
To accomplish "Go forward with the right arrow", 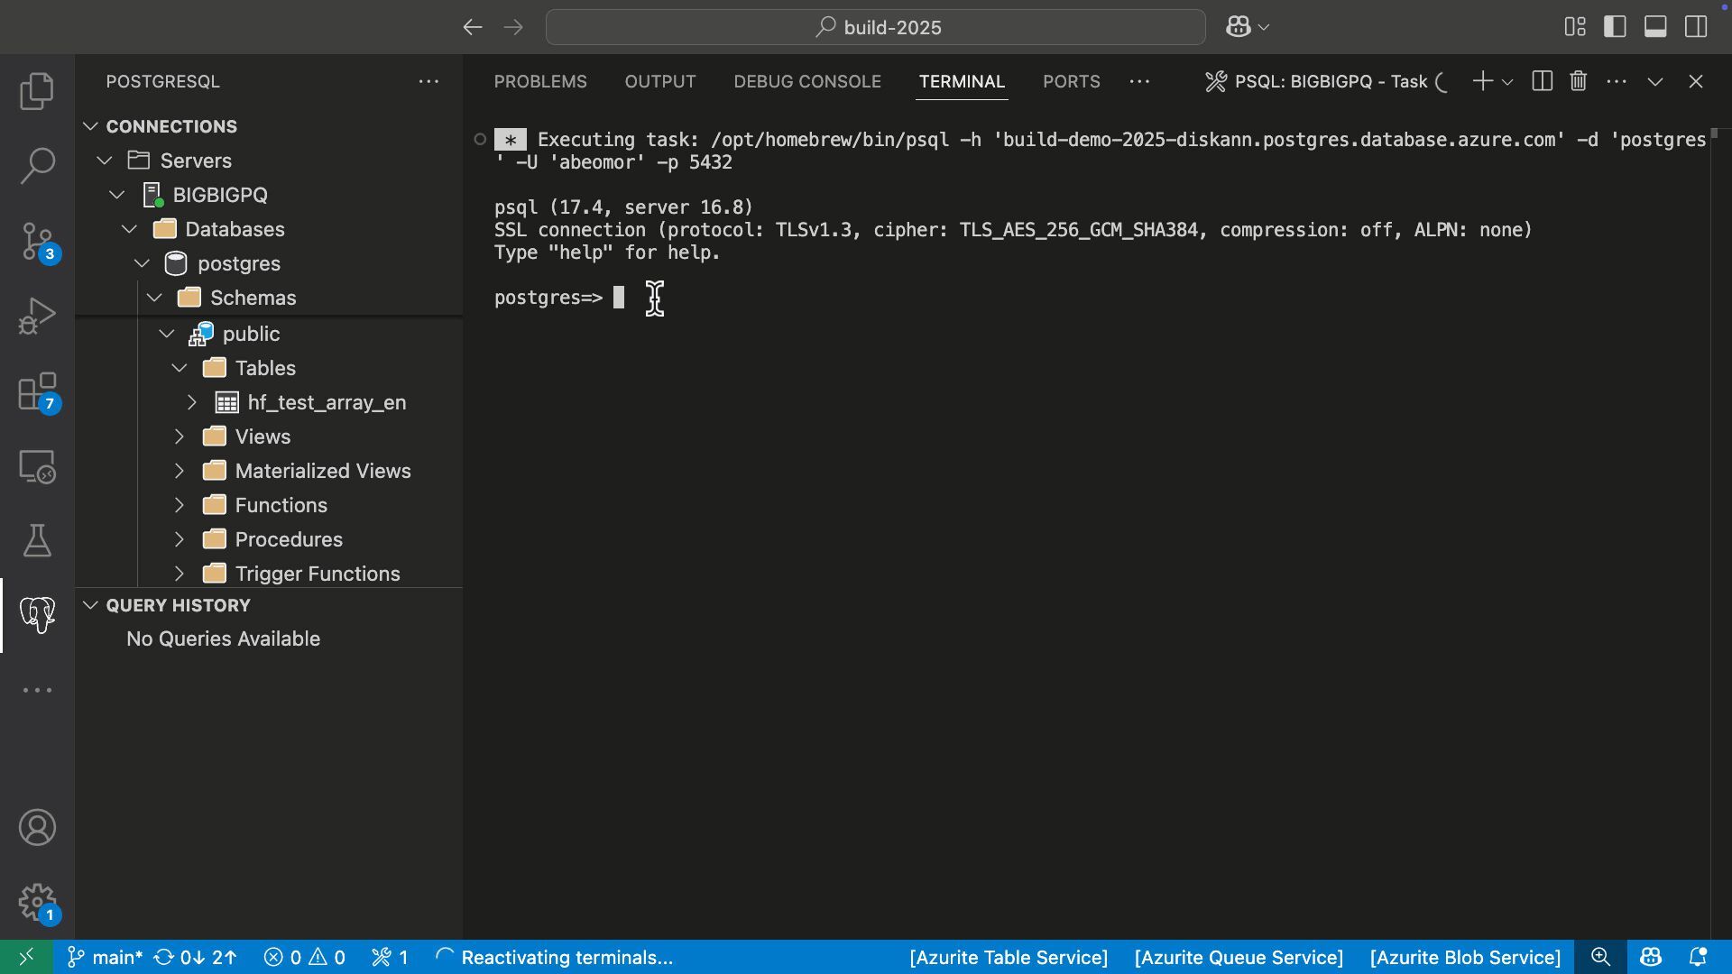I will tap(513, 27).
